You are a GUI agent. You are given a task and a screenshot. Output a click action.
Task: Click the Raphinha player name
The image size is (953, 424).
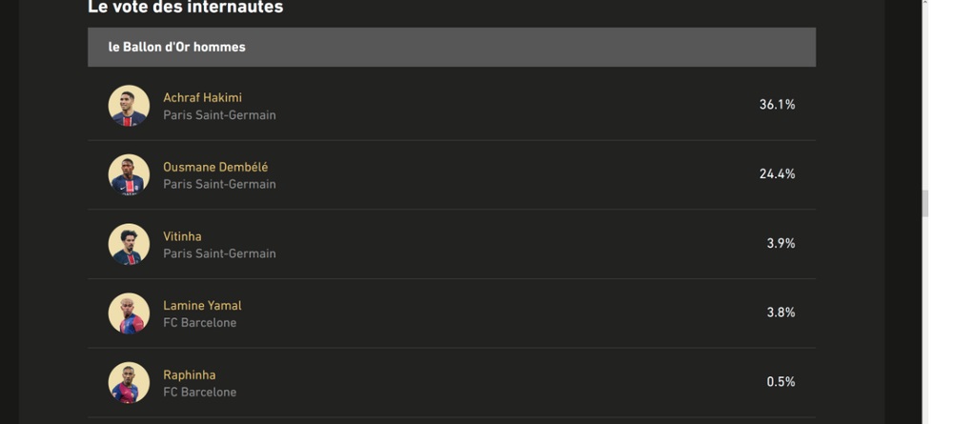point(189,375)
